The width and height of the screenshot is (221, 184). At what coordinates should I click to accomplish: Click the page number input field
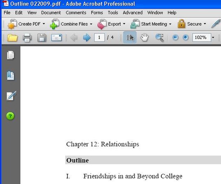tap(99, 37)
